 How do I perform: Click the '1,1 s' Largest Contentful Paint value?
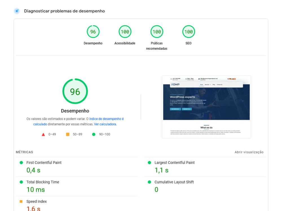point(162,170)
